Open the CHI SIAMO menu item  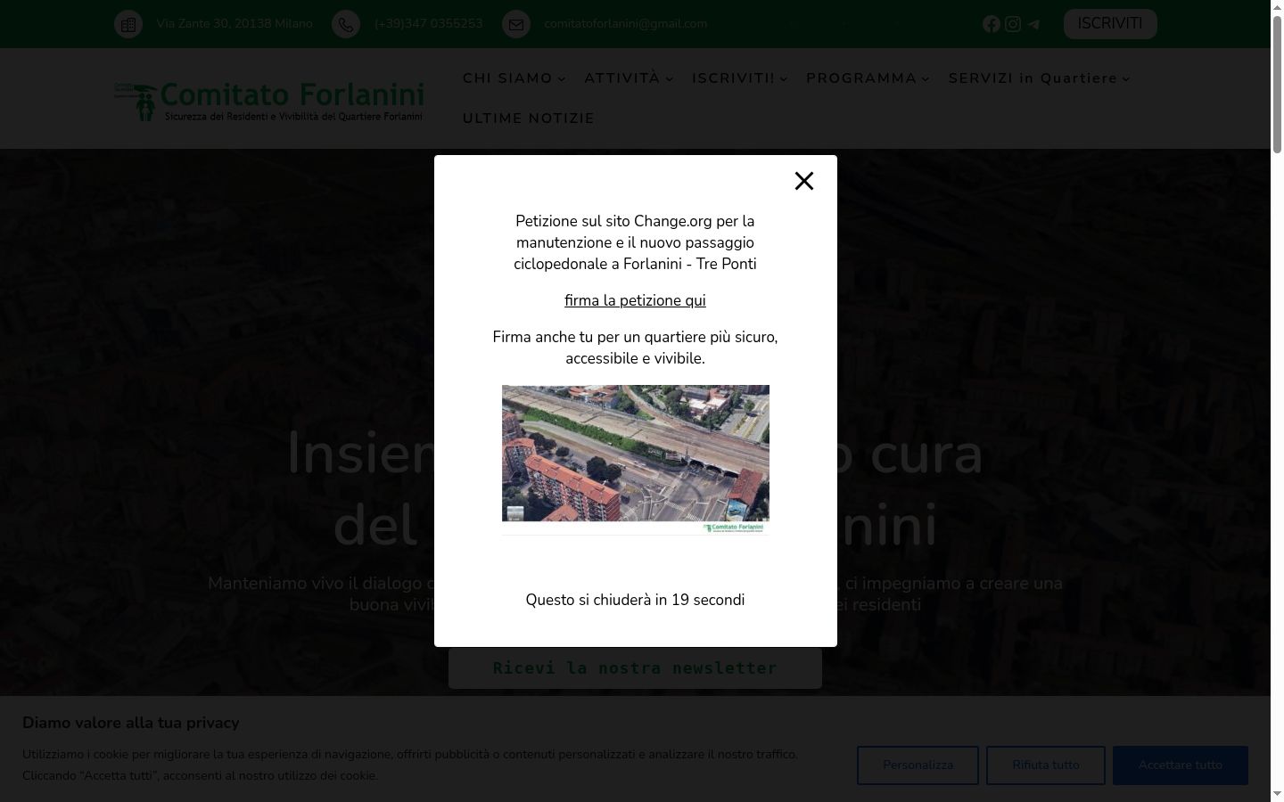[507, 78]
